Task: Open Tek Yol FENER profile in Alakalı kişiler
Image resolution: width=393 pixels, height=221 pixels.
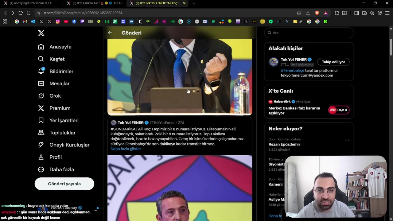Action: click(294, 60)
